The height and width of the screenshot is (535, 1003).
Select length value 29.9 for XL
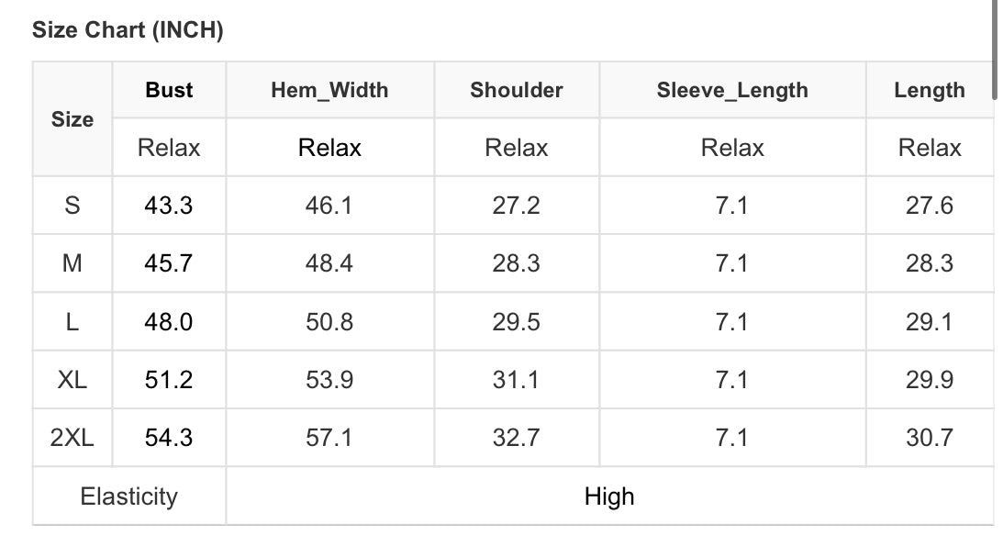pyautogui.click(x=929, y=380)
